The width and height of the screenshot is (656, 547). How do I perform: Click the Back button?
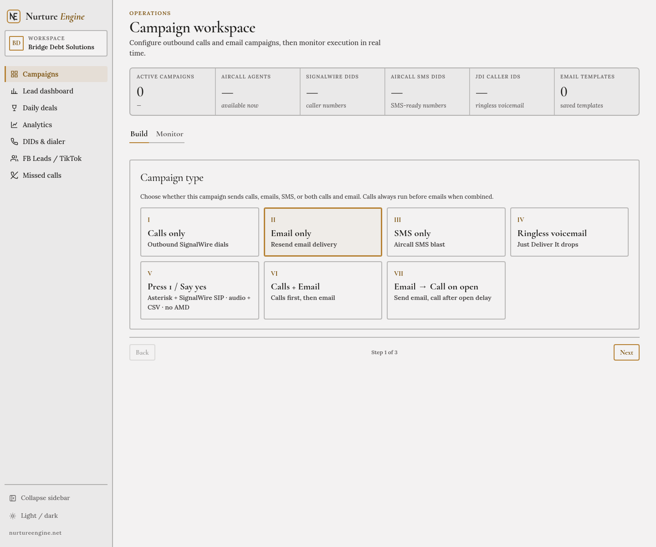[x=142, y=352]
